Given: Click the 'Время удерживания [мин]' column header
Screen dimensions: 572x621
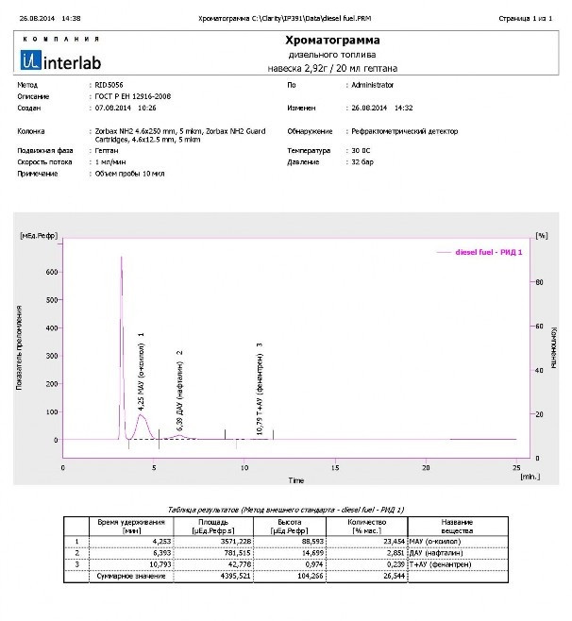Looking at the screenshot, I should point(131,527).
